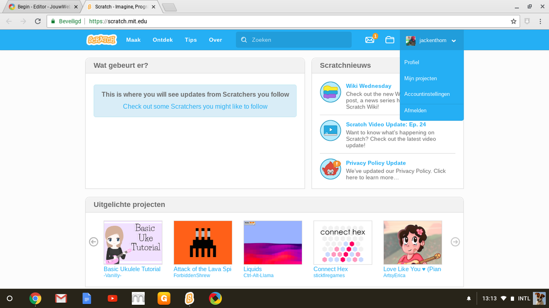Click the Zoeken search field
This screenshot has width=549, height=308.
[294, 40]
